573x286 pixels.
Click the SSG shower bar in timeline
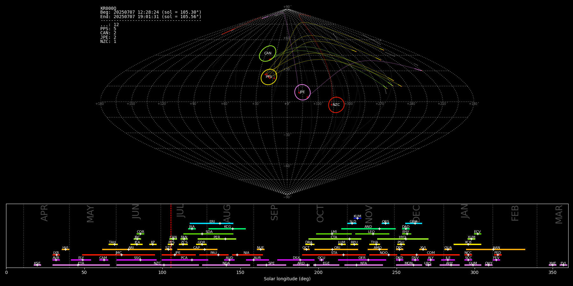coord(136,260)
